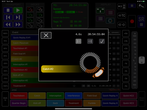Open the purple Replay list button
Image resolution: width=147 pixels, height=110 pixels.
[x=100, y=19]
